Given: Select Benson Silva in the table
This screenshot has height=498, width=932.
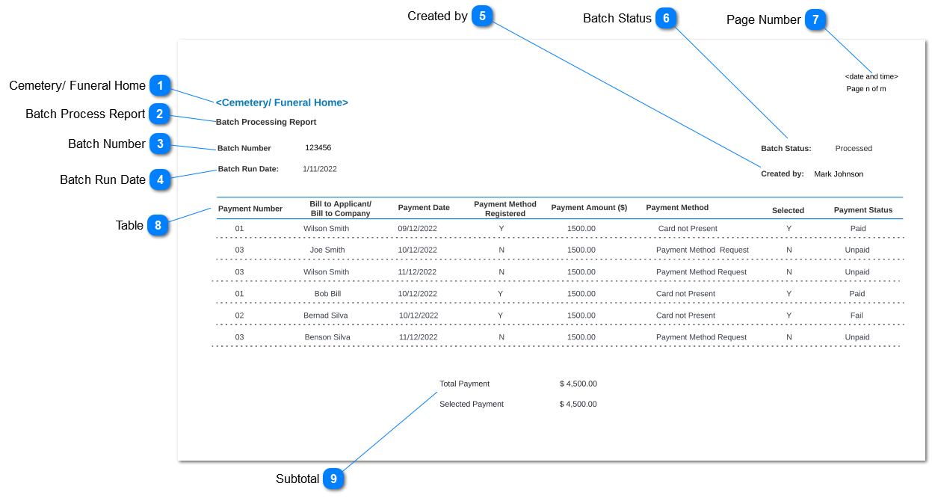Looking at the screenshot, I should click(327, 337).
